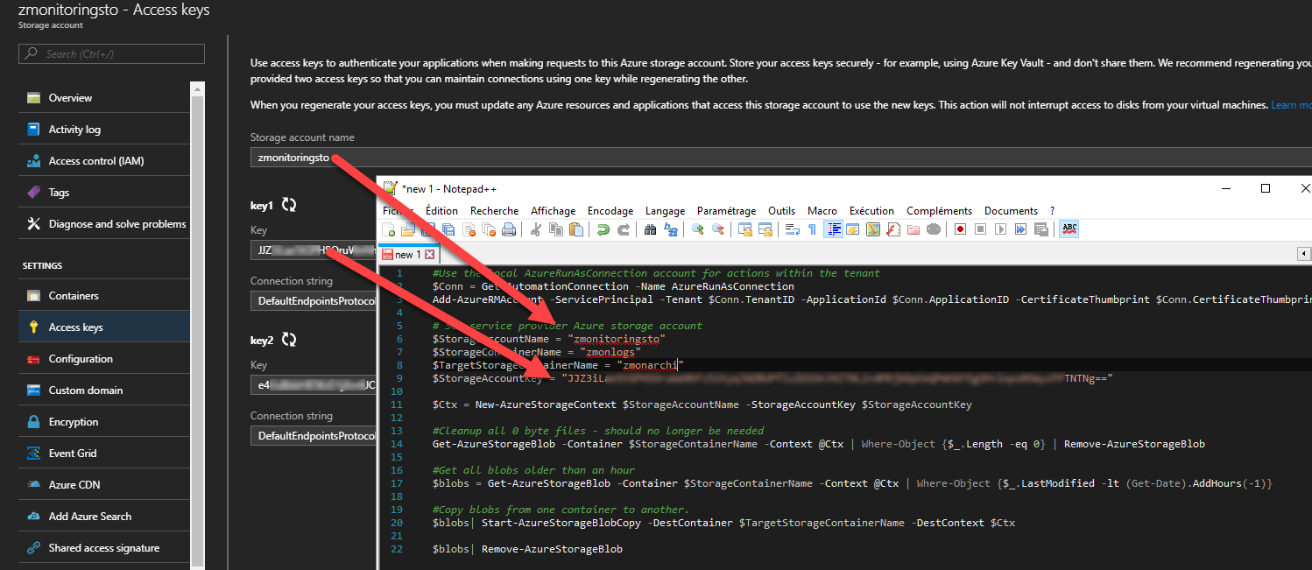This screenshot has width=1312, height=570.
Task: Save the current recorded macro icon
Action: pyautogui.click(x=1041, y=229)
